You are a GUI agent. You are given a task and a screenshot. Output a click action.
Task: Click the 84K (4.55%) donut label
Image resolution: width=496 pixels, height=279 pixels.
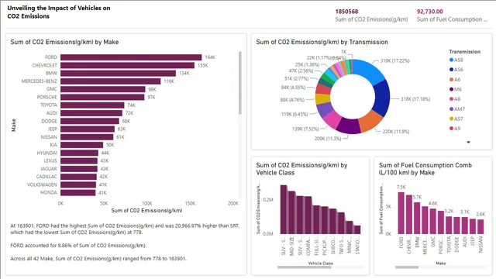[293, 88]
